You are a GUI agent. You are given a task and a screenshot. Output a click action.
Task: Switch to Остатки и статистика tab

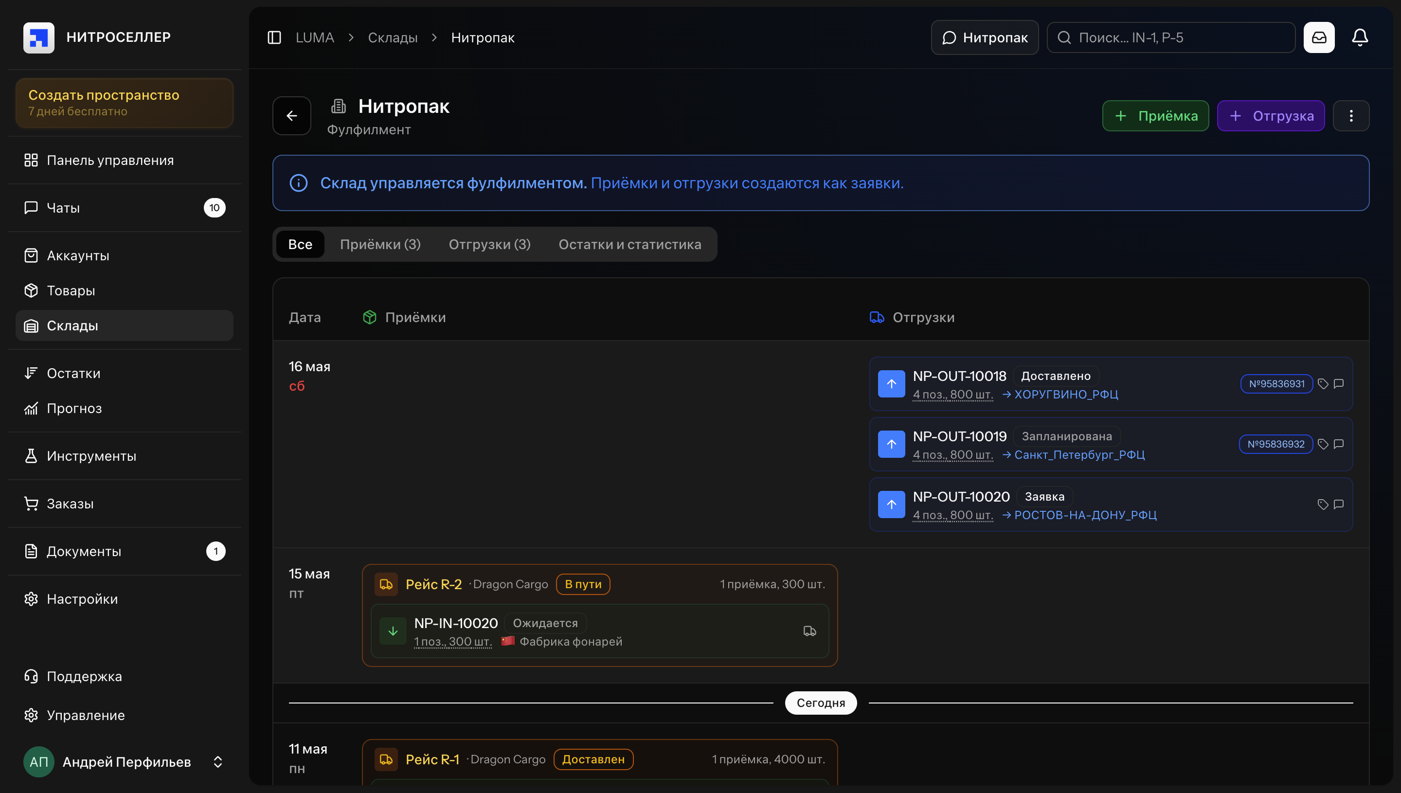click(630, 245)
